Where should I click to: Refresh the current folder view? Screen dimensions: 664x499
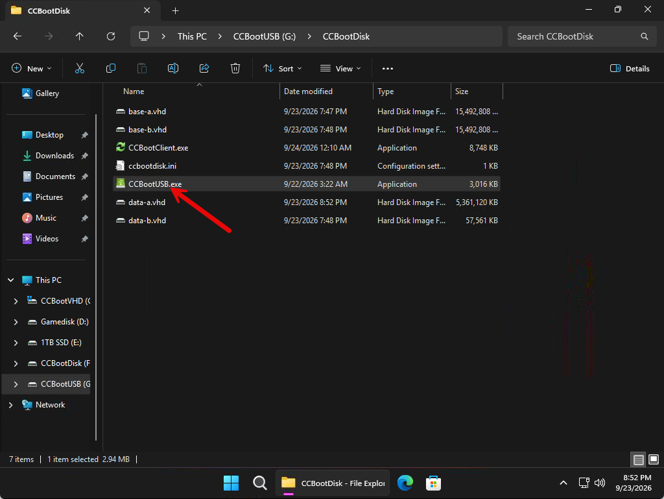coord(111,36)
